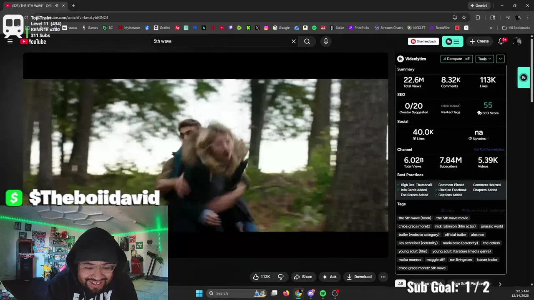Click the video player frame
Screen dimensions: 534x300
tap(206, 155)
